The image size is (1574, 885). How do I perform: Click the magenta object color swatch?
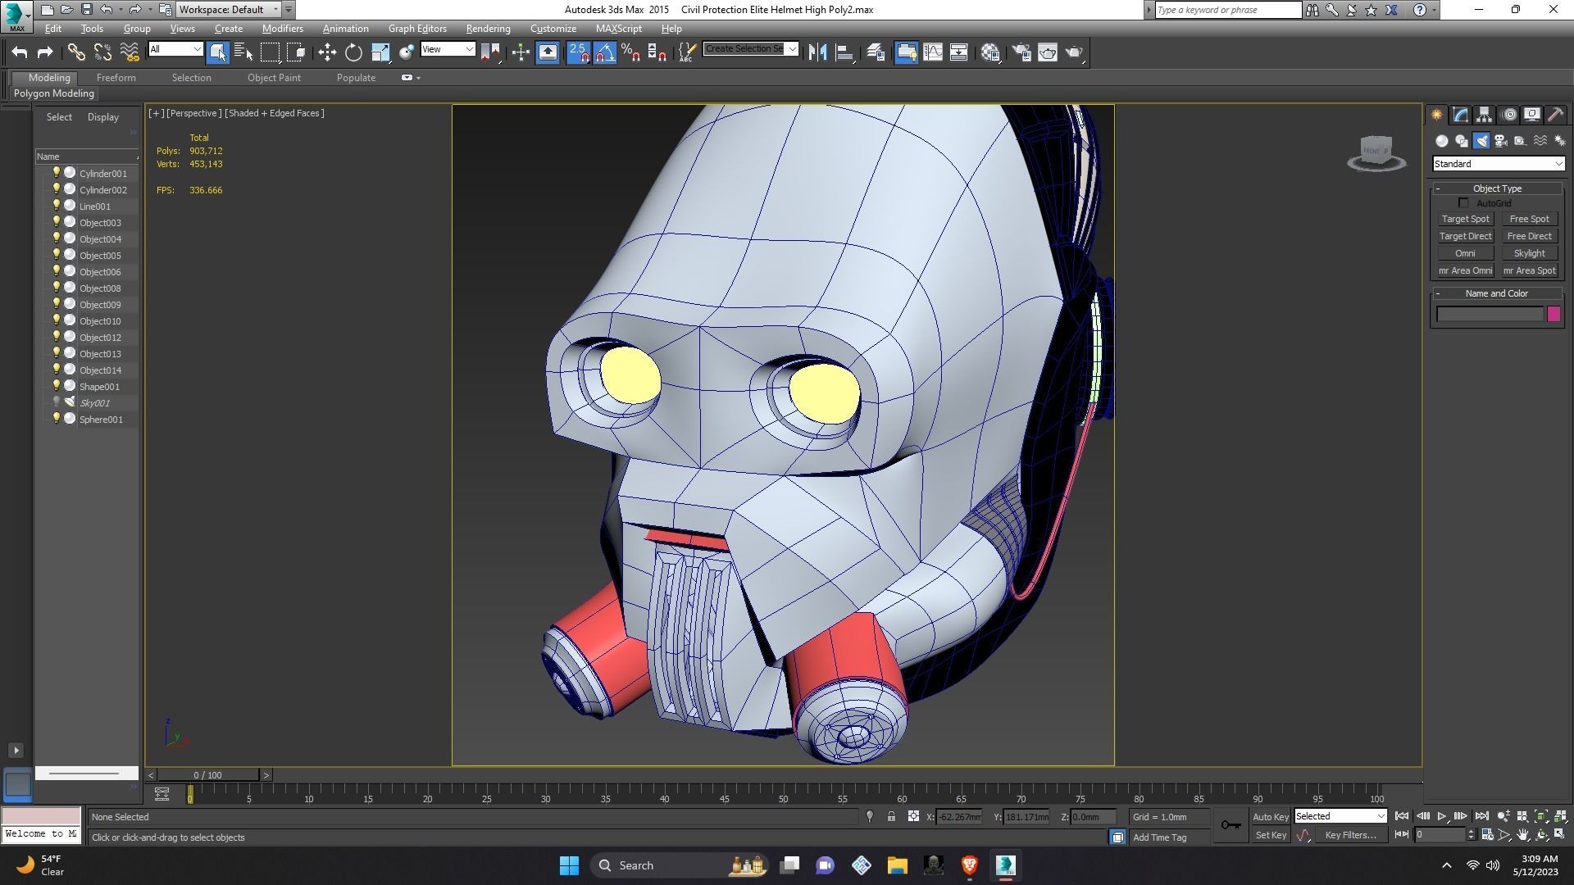pos(1554,314)
